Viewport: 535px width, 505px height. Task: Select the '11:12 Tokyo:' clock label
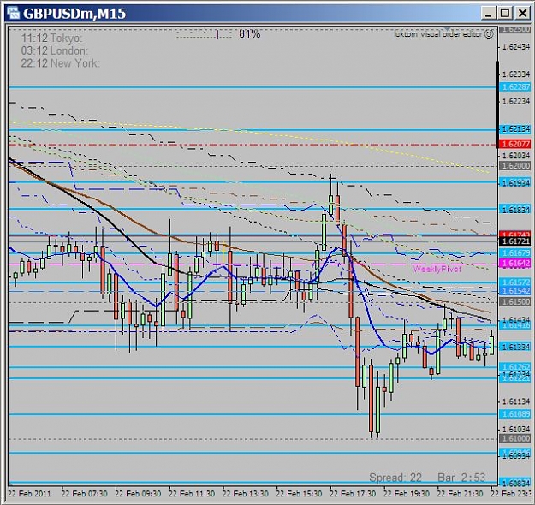tap(51, 39)
